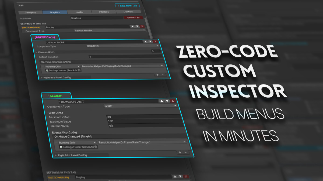
Task: Click the Maximum Value label
Action: [x=60, y=122]
